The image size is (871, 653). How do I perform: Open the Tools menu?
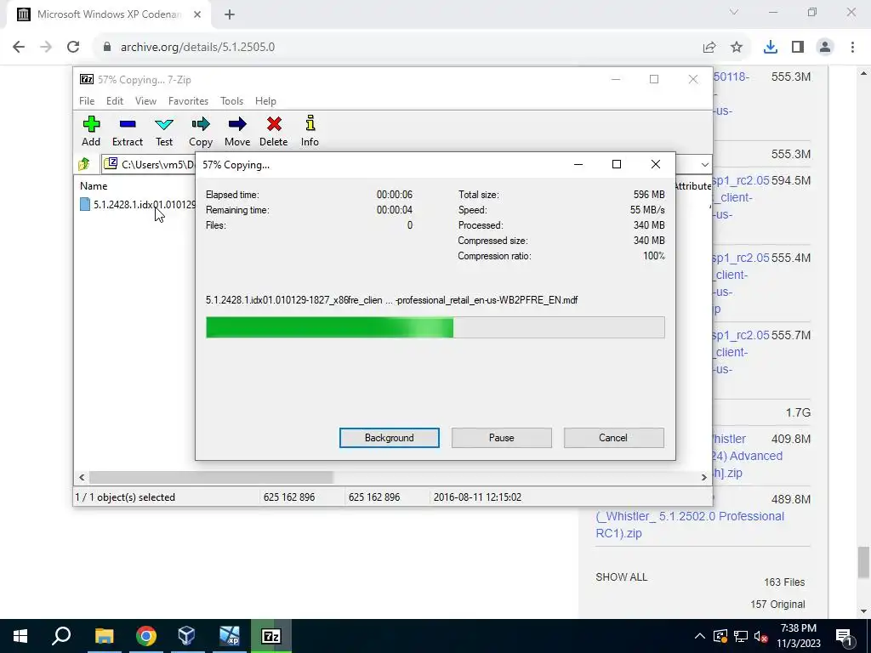click(231, 101)
